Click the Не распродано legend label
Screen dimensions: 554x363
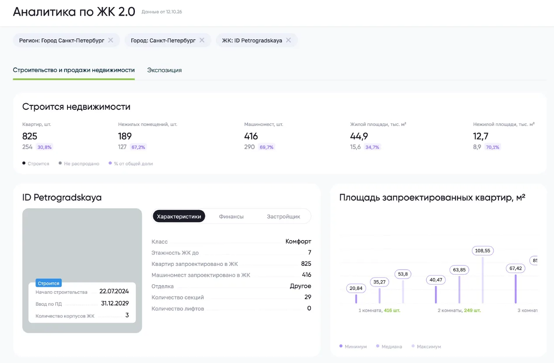(x=79, y=164)
